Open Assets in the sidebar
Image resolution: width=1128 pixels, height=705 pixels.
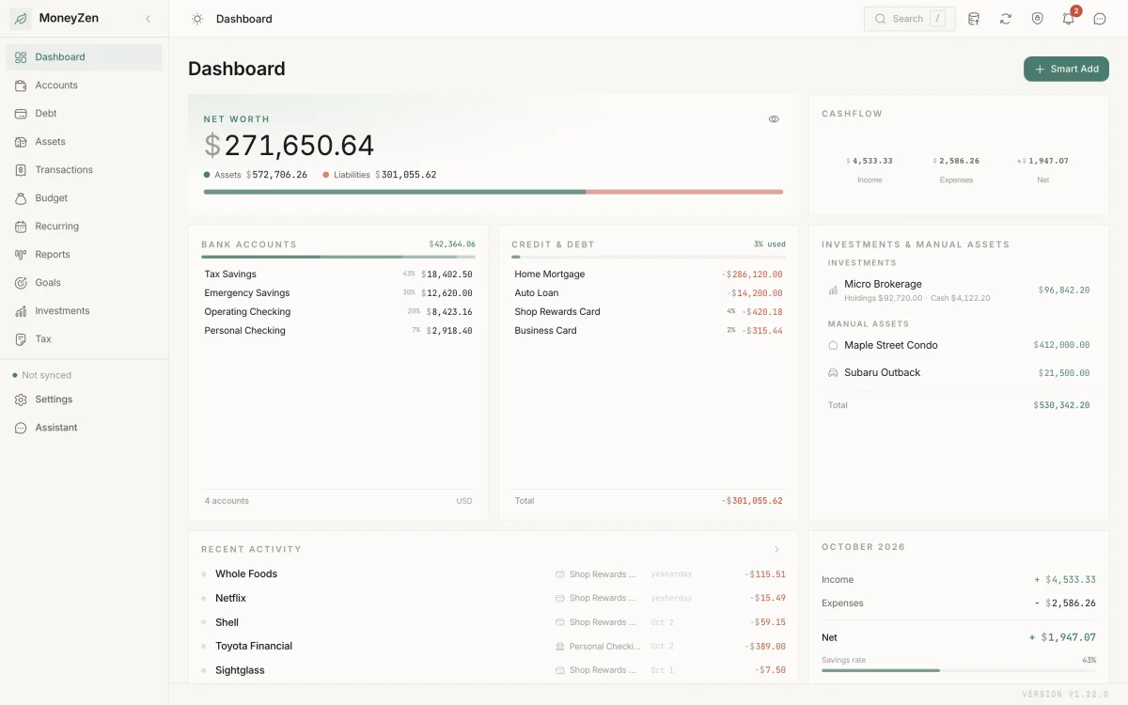coord(85,142)
